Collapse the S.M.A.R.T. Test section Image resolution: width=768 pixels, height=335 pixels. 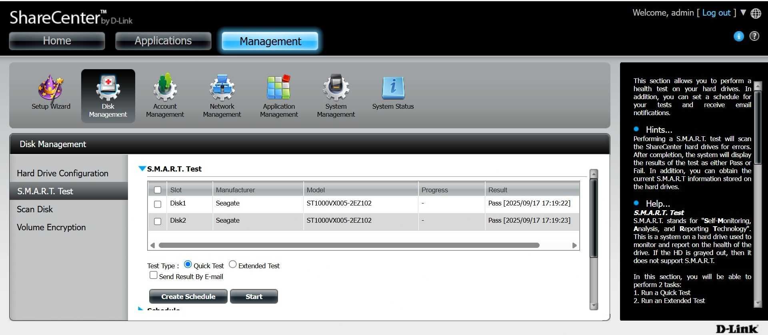coord(142,169)
